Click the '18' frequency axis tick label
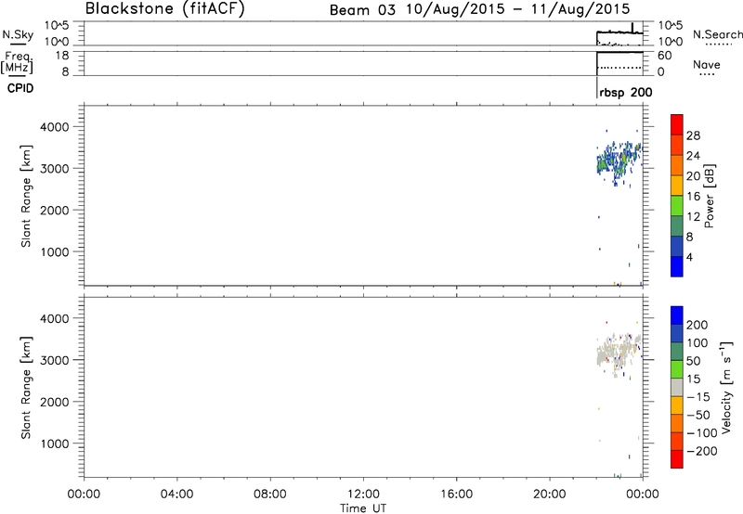Screen dimensions: 743x514 tap(62, 56)
